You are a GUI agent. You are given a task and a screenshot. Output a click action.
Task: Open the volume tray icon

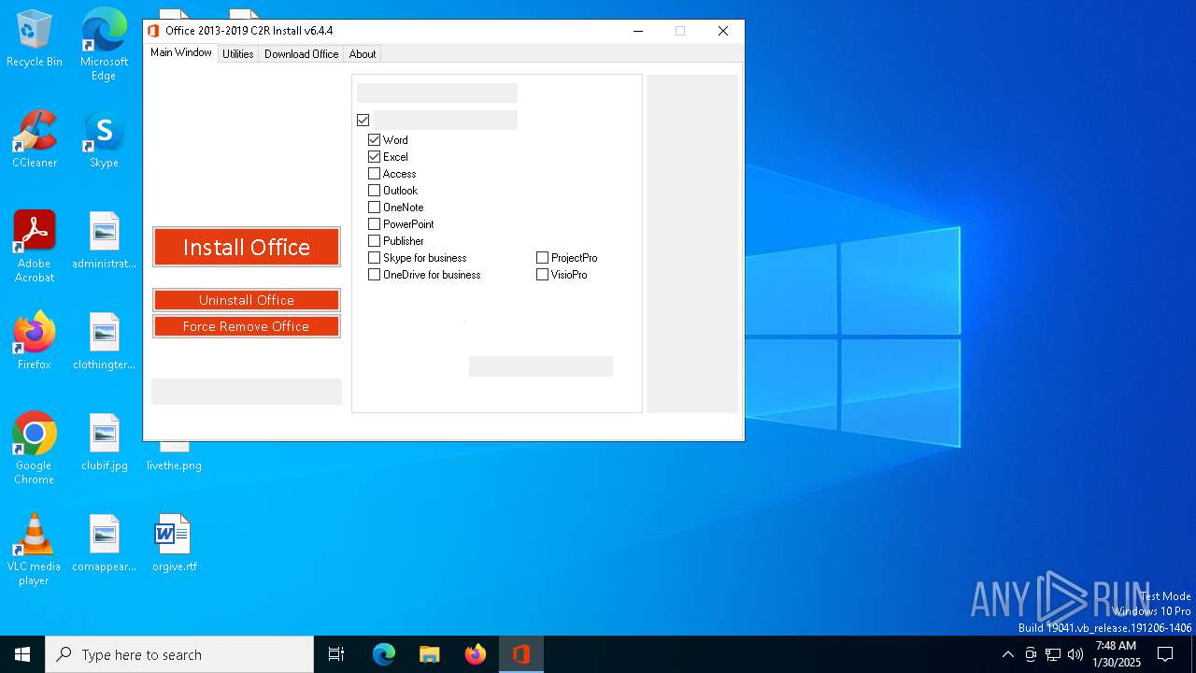click(x=1075, y=654)
